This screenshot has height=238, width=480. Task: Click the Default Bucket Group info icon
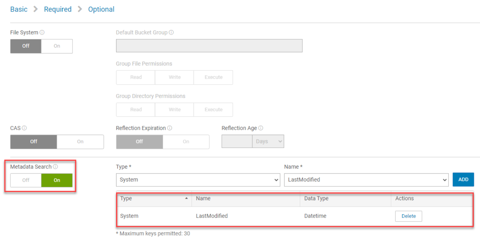pyautogui.click(x=171, y=32)
